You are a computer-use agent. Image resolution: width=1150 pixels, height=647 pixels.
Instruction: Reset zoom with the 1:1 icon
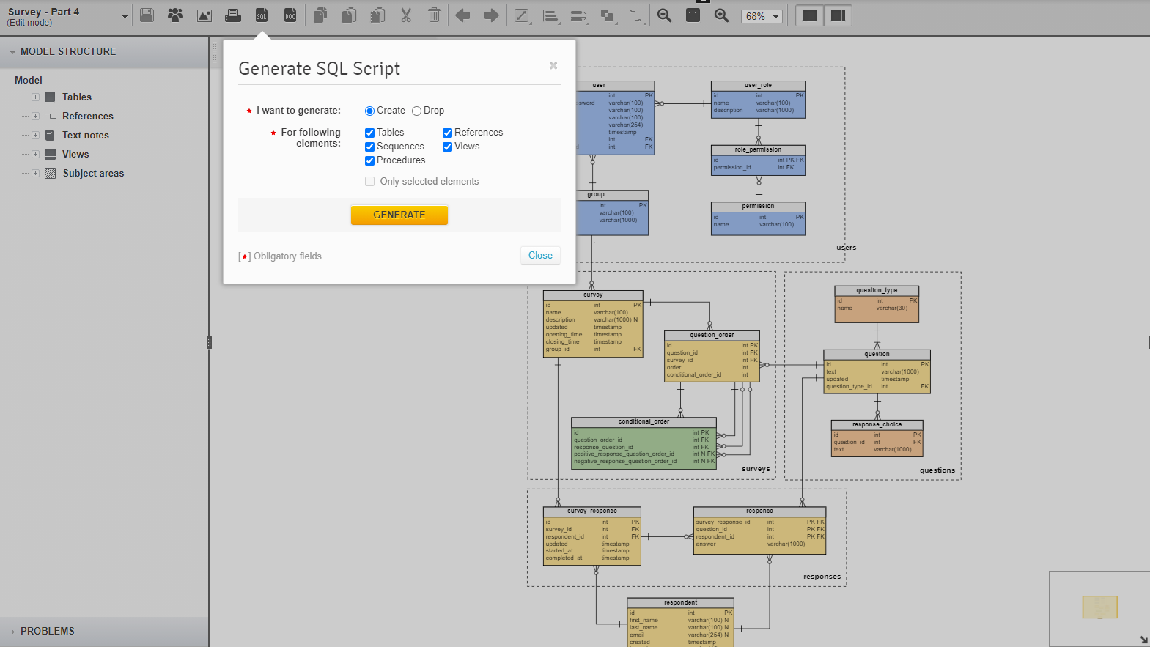pos(693,15)
